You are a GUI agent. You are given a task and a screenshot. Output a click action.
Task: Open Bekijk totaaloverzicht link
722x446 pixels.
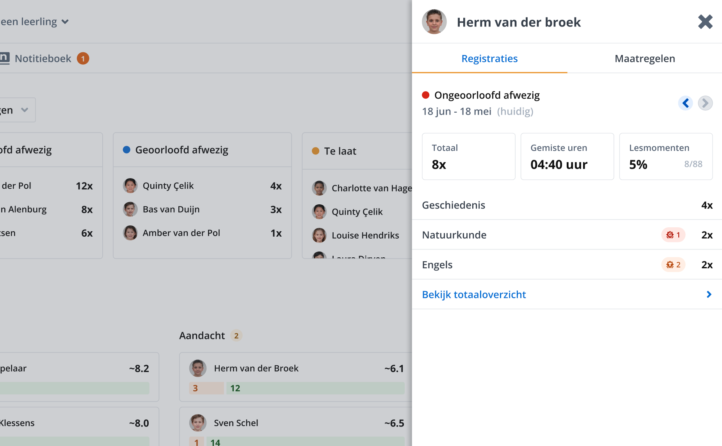tap(474, 294)
